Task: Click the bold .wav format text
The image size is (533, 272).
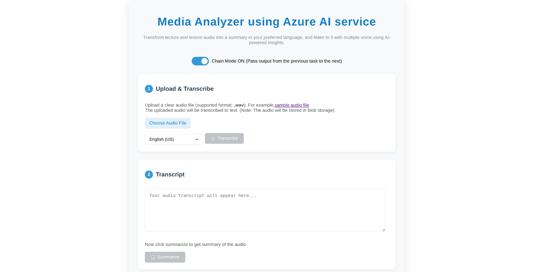Action: [x=239, y=105]
